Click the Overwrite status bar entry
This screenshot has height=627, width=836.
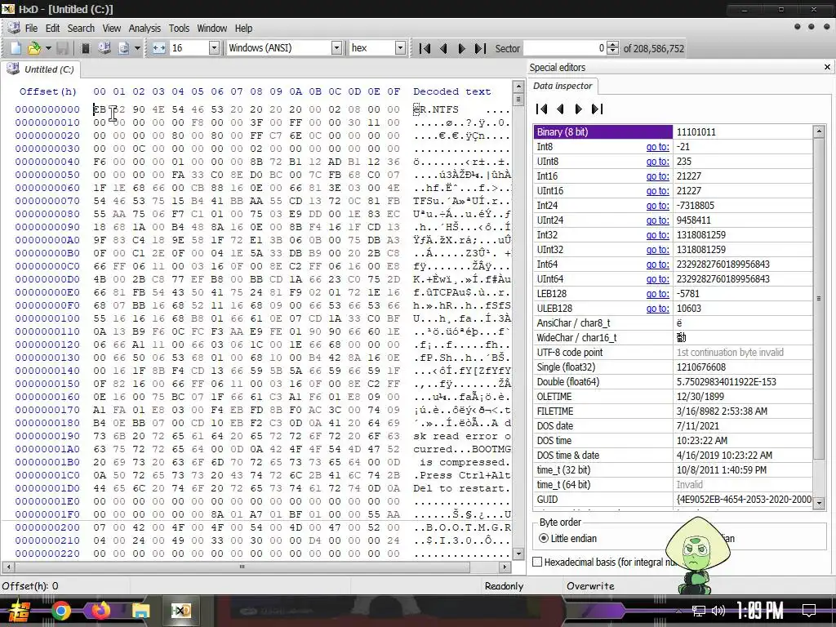point(590,586)
